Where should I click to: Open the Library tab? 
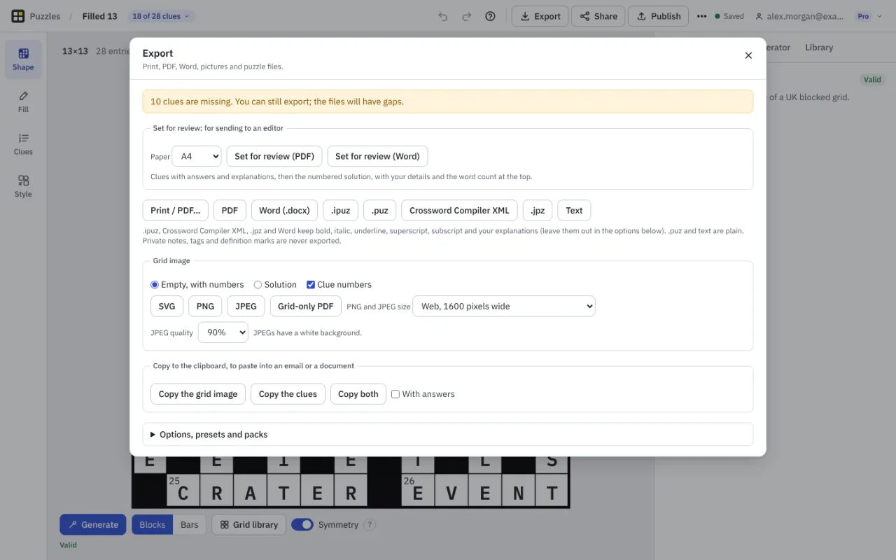[x=819, y=48]
